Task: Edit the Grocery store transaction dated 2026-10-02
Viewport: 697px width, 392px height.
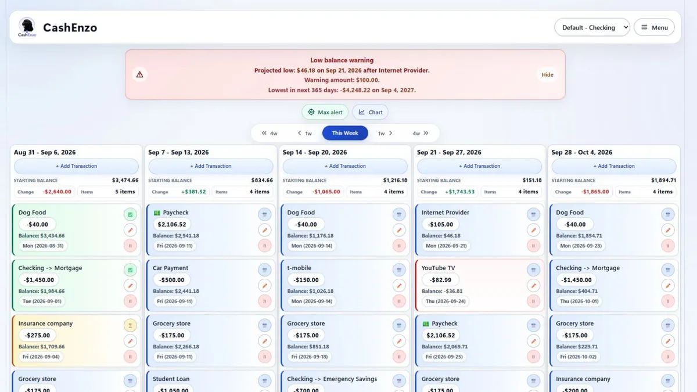Action: point(668,341)
